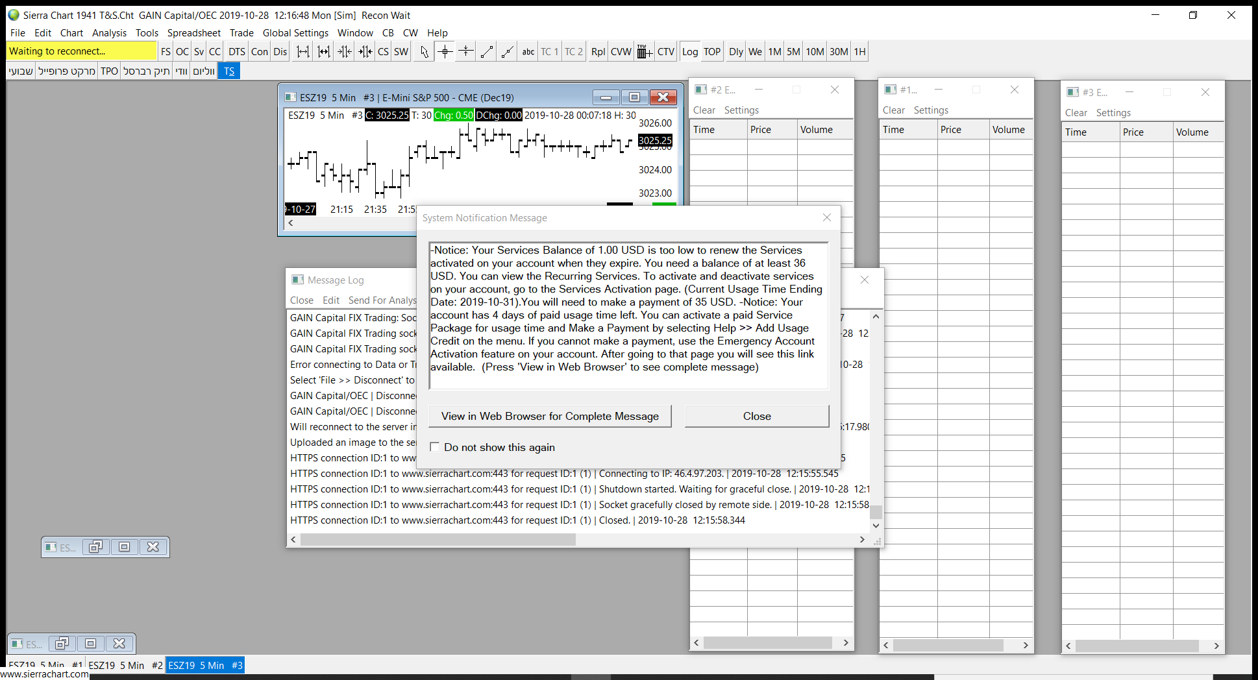
Task: Select the pointer tool in the toolbar
Action: 425,52
